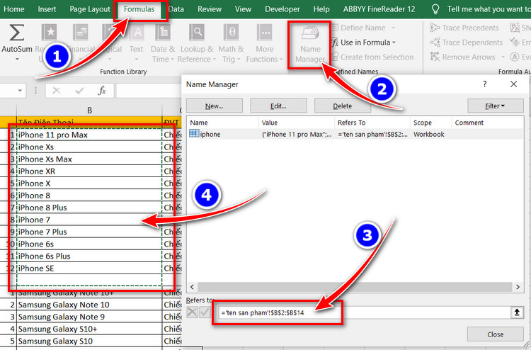The image size is (531, 350).
Task: Open the Help tab
Action: (321, 9)
